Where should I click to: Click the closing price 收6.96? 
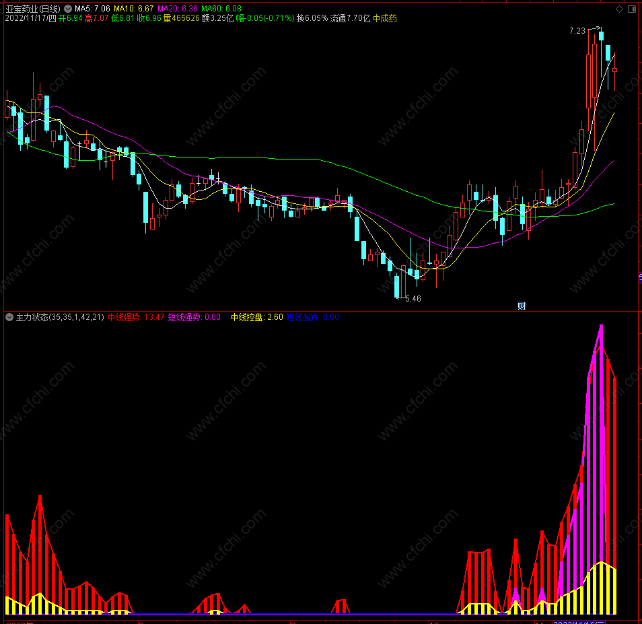click(149, 18)
